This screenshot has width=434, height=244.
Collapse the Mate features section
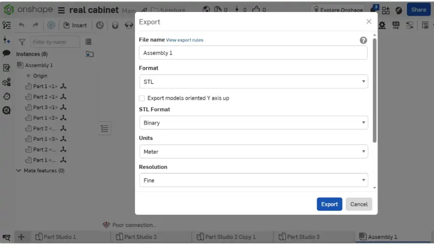pos(19,170)
